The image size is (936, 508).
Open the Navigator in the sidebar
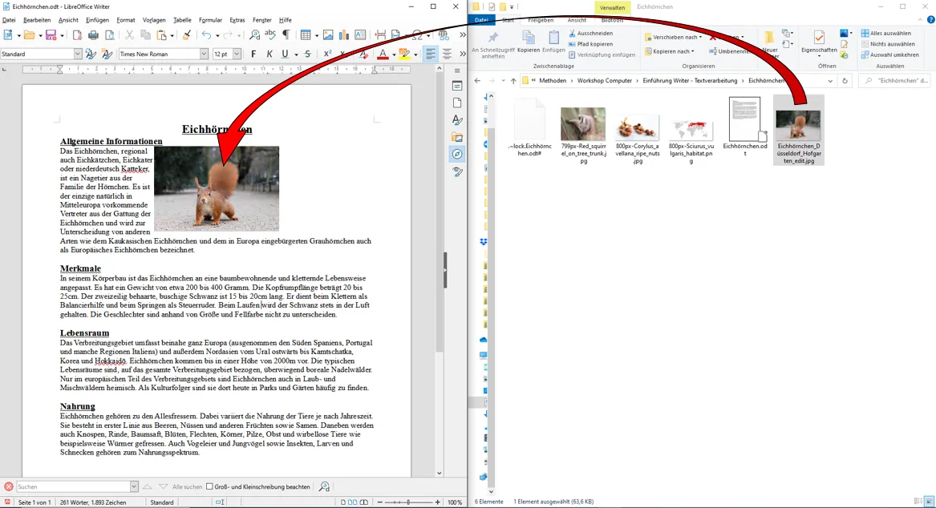pos(457,154)
